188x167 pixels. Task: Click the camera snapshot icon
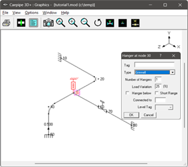coord(48,23)
